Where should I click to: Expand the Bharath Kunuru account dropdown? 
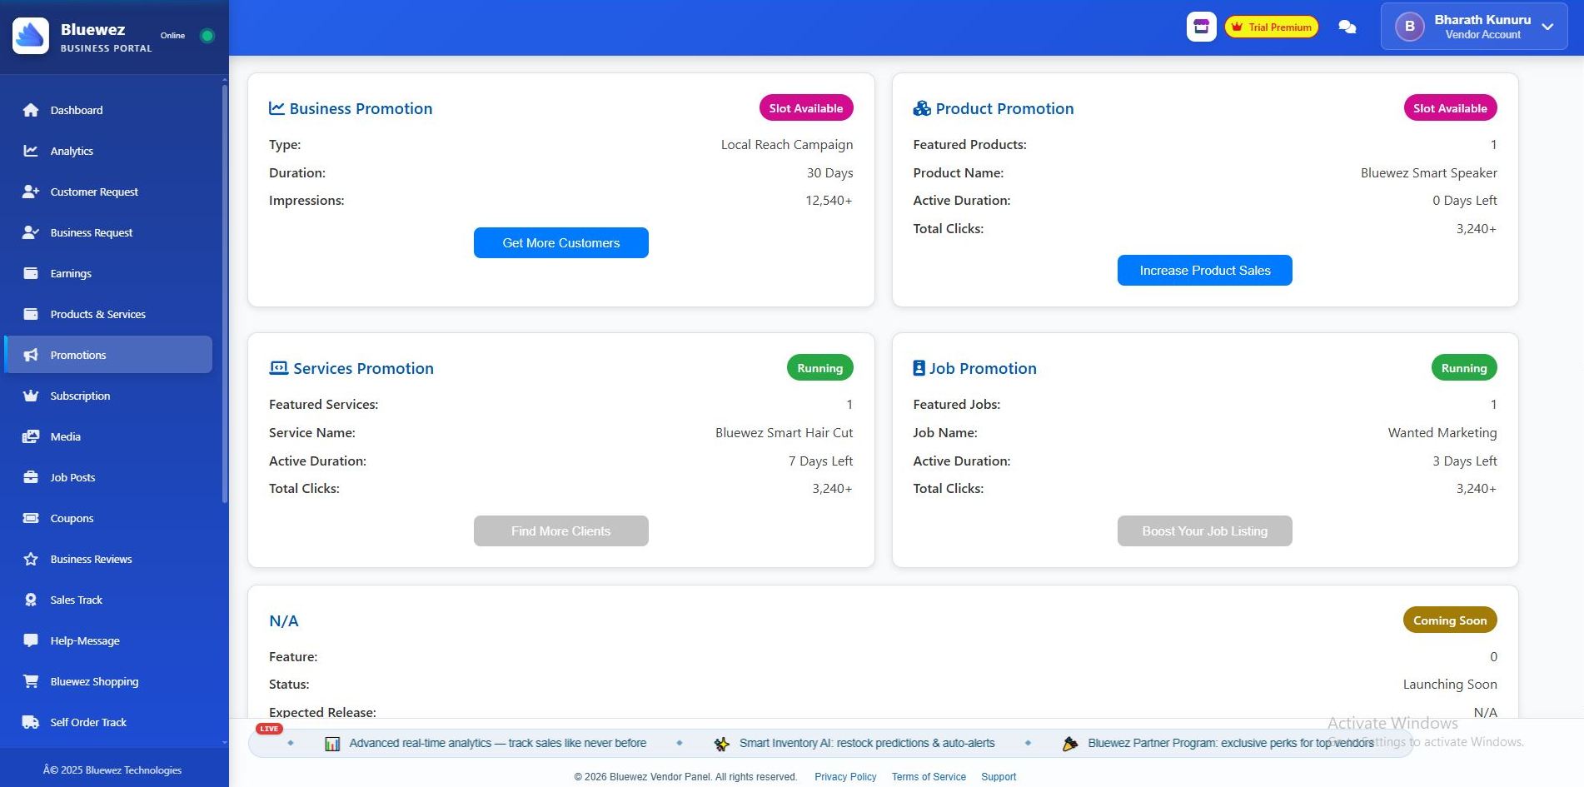coord(1474,27)
